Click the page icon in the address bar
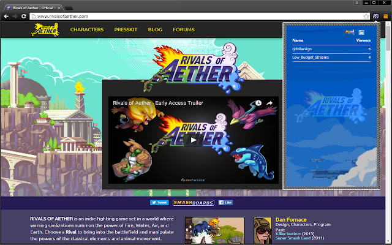Image resolution: width=392 pixels, height=245 pixels. tap(34, 17)
